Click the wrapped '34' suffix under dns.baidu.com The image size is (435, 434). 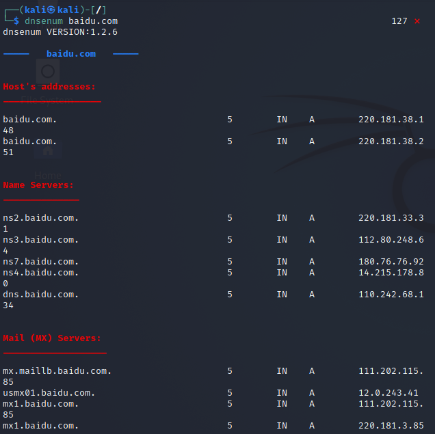(8, 306)
